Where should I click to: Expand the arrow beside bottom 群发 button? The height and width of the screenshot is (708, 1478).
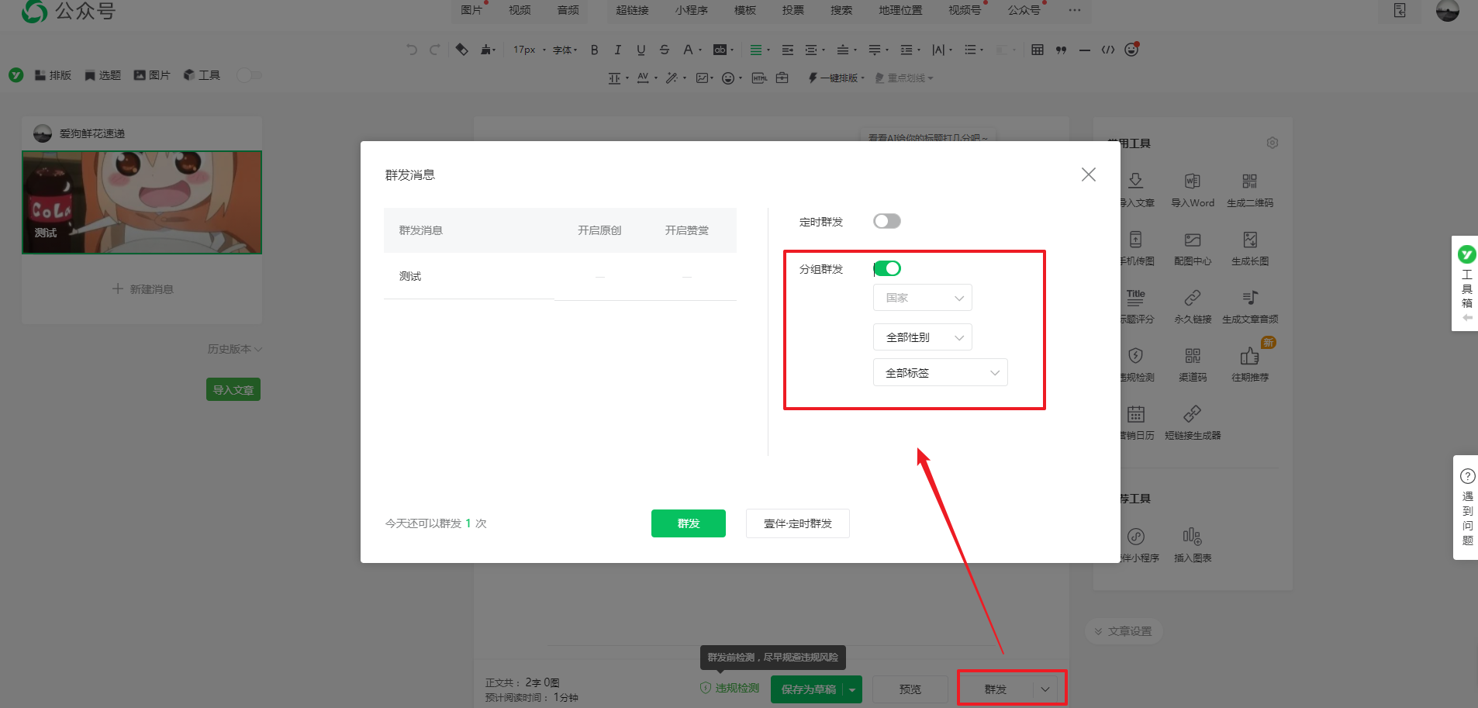[x=1045, y=689]
